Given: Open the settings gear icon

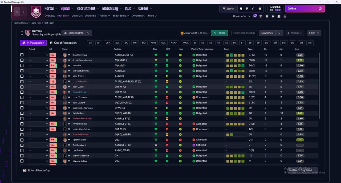Looking at the screenshot, I should pos(260,9).
